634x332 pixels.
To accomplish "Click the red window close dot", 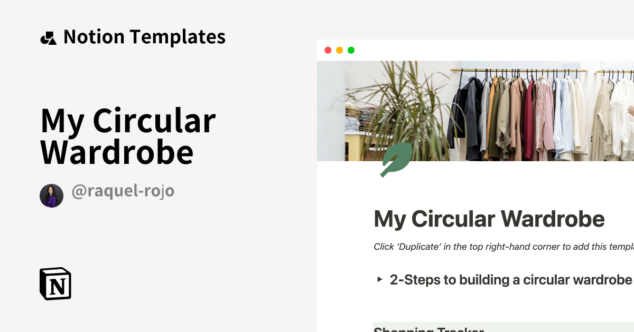I will [328, 51].
